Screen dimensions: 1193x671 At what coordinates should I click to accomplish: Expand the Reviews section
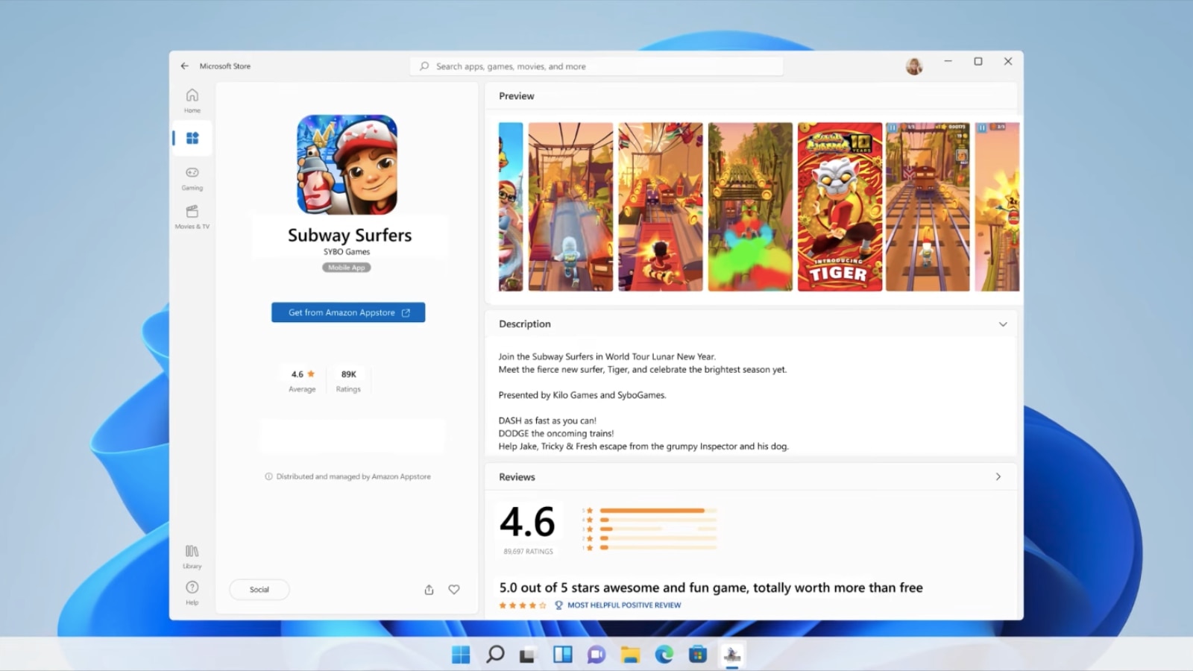pyautogui.click(x=998, y=476)
